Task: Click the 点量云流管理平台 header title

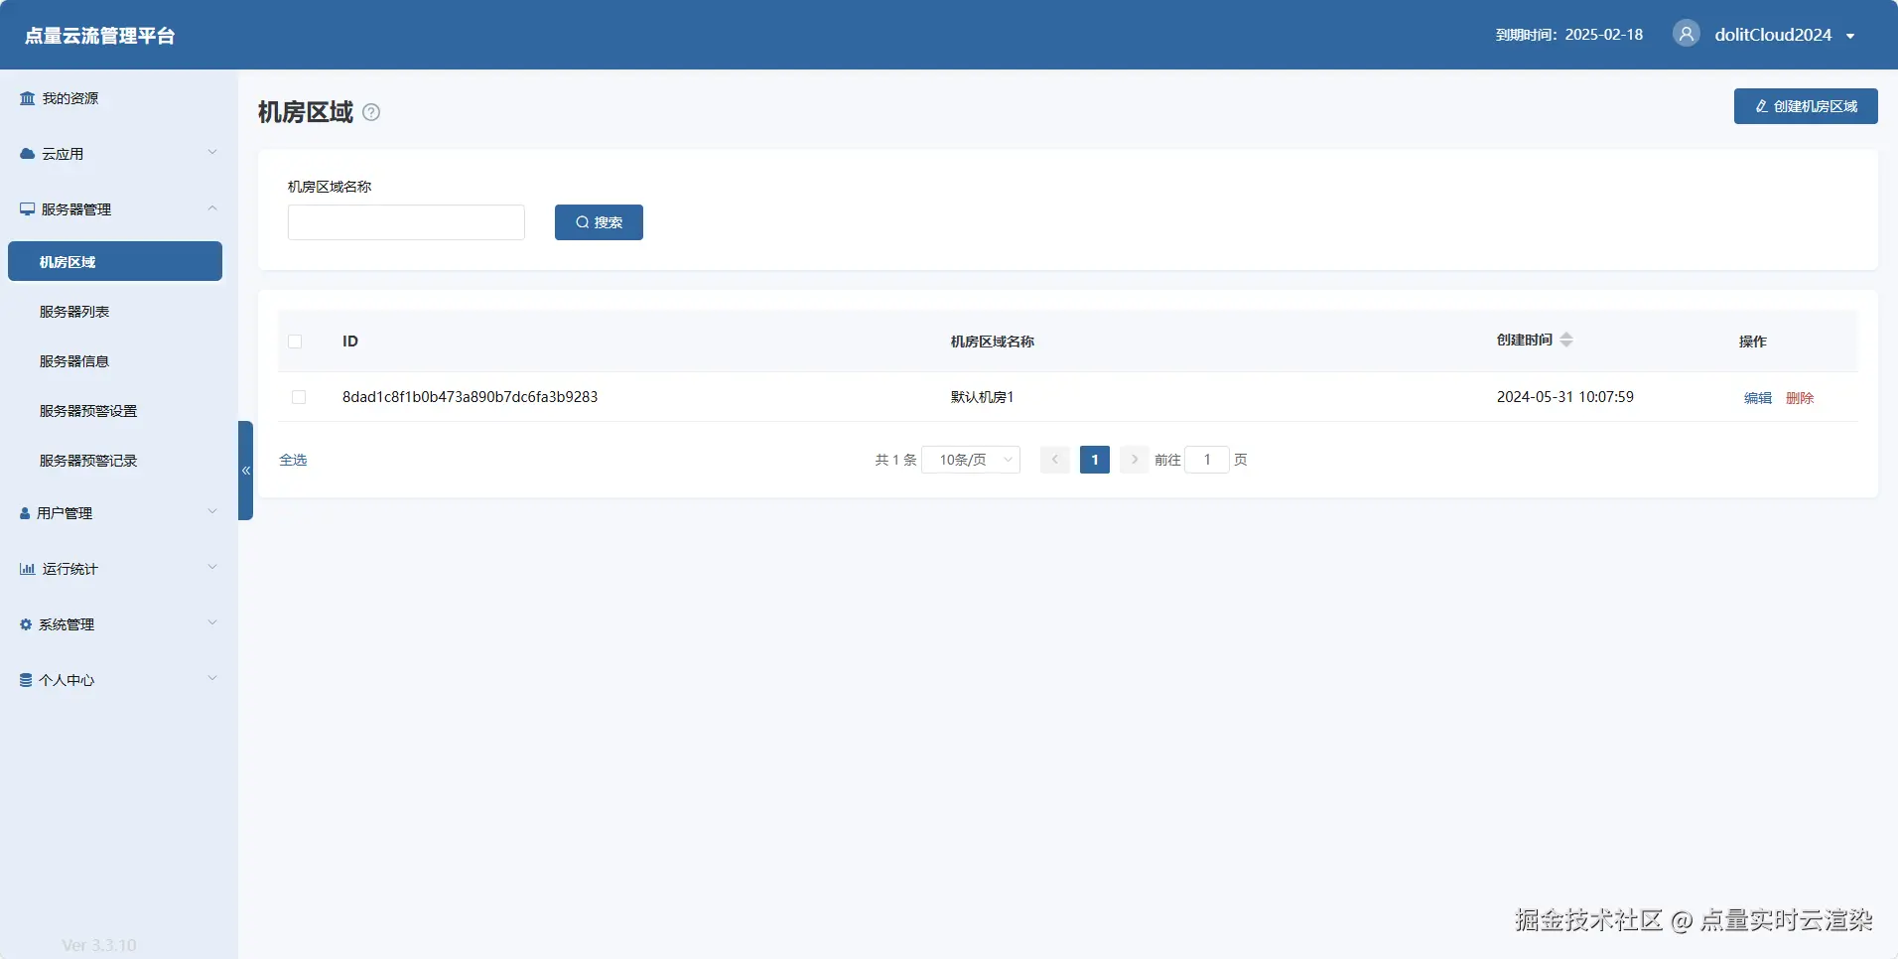Action: pos(99,36)
